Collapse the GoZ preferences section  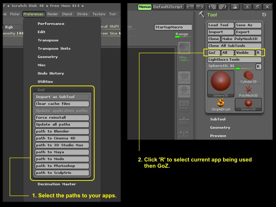(x=41, y=90)
